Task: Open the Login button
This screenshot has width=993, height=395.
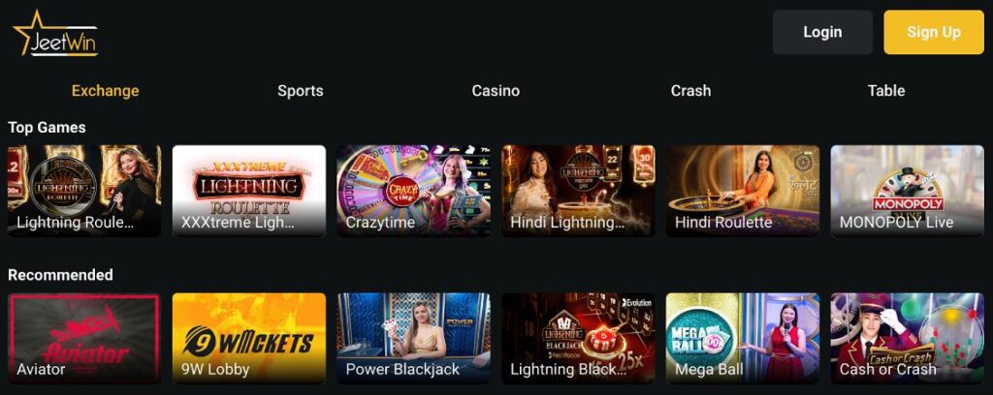Action: point(822,32)
